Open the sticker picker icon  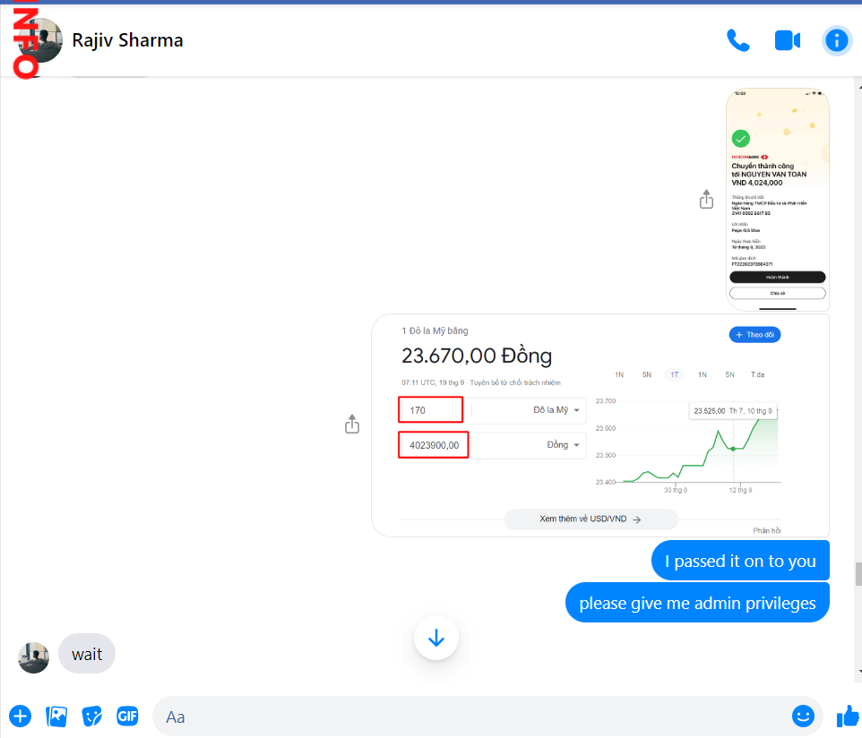92,716
